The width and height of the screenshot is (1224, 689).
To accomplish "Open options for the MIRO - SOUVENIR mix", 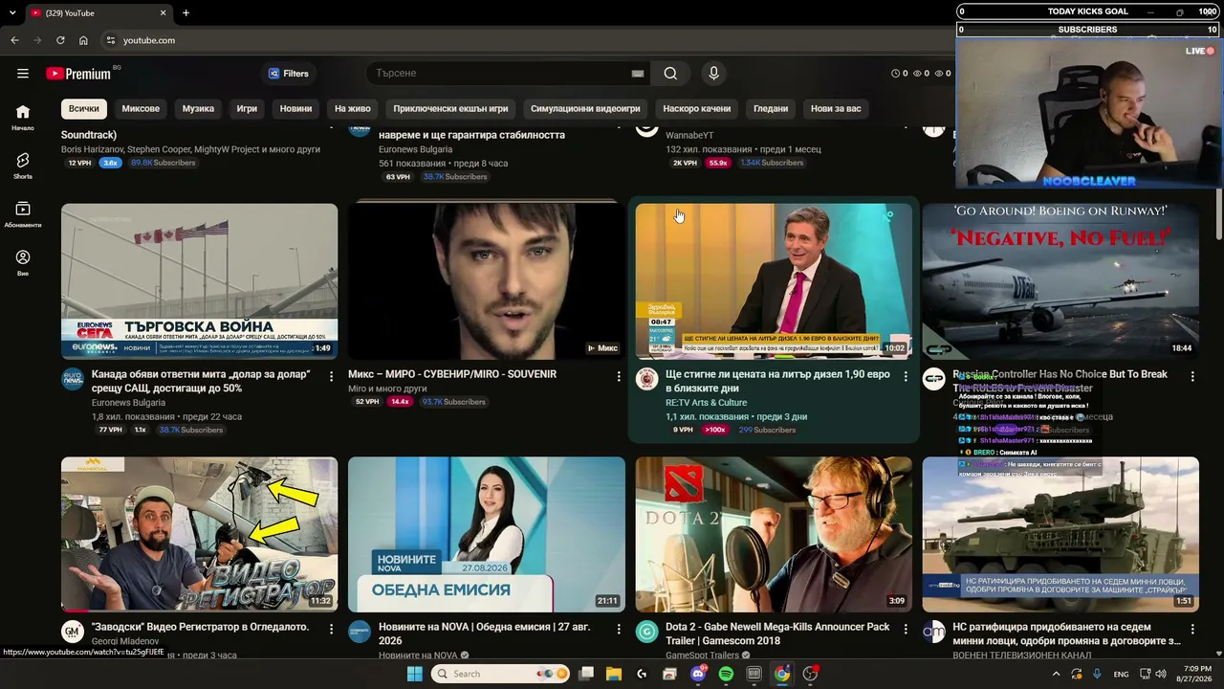I will tap(619, 377).
